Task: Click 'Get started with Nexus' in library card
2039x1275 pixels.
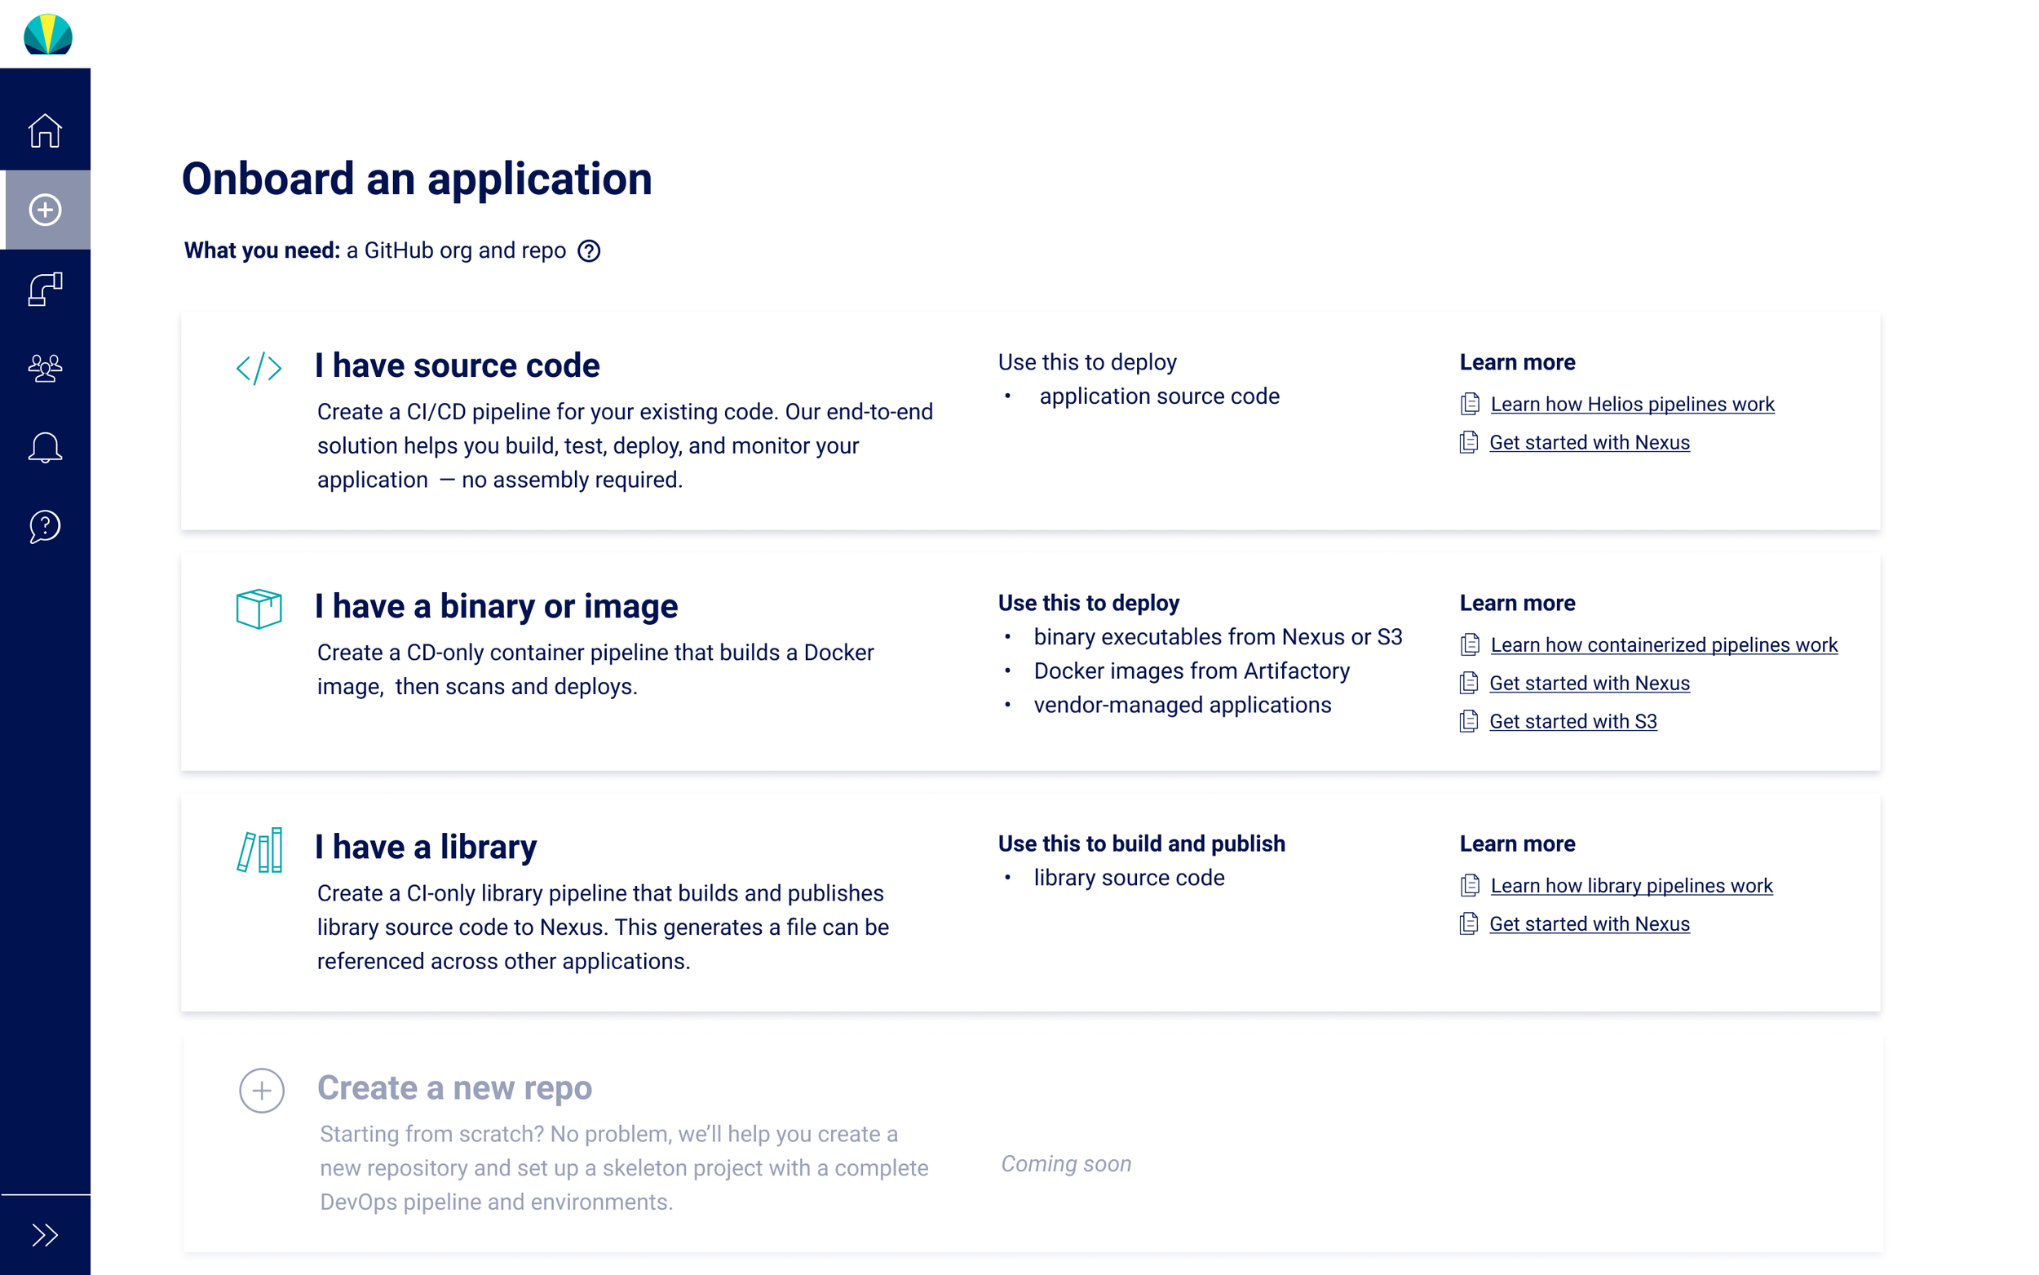Action: [1589, 924]
